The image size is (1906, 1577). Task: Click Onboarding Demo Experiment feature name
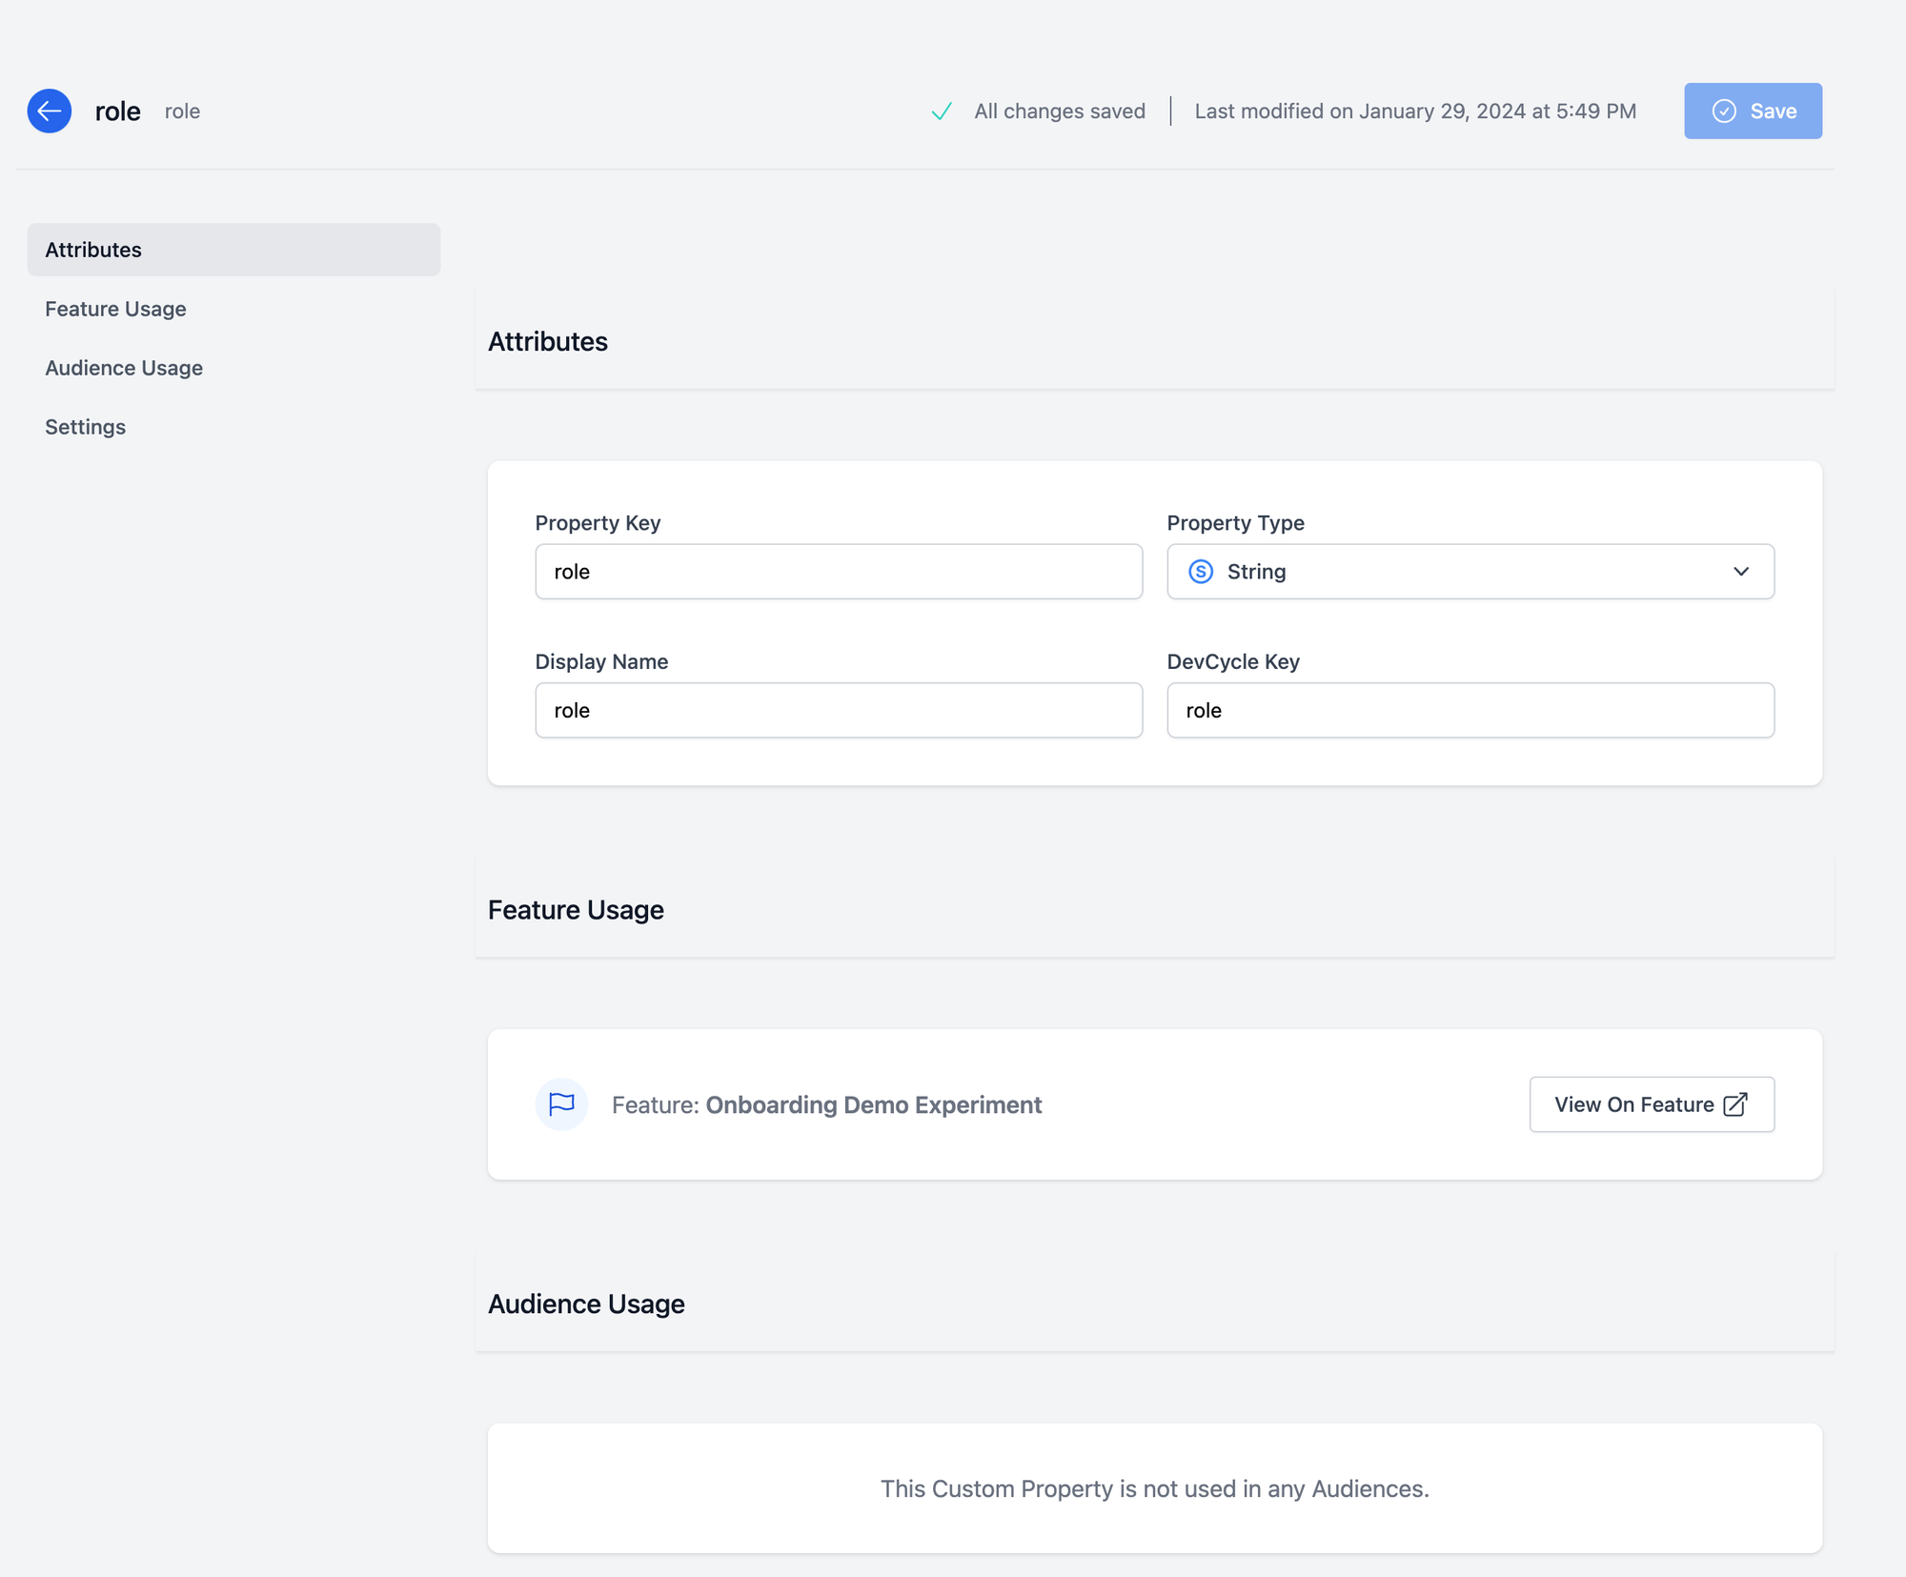tap(873, 1104)
